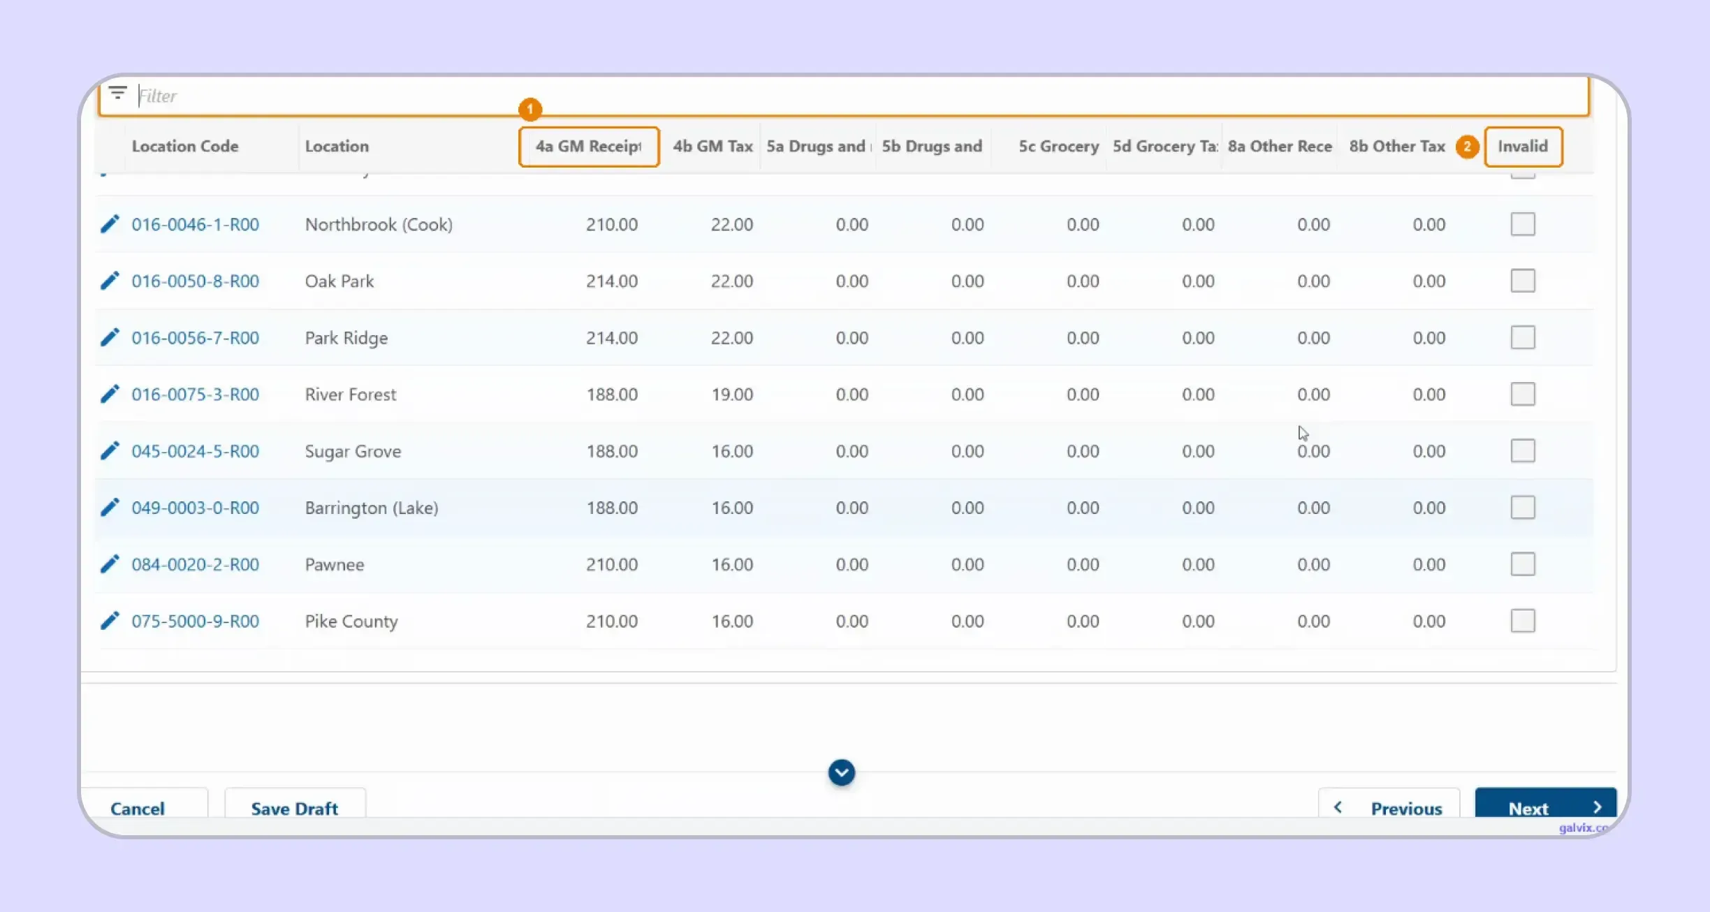The image size is (1710, 912).
Task: Click the Invalid column header
Action: tap(1523, 147)
